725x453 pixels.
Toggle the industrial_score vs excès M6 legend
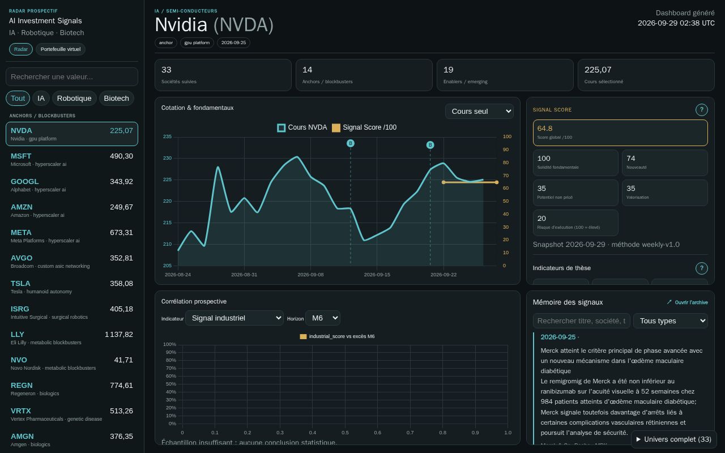337,336
